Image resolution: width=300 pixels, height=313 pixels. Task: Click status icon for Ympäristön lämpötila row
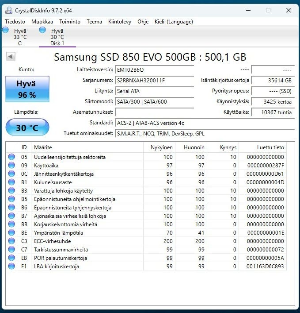click(x=11, y=233)
